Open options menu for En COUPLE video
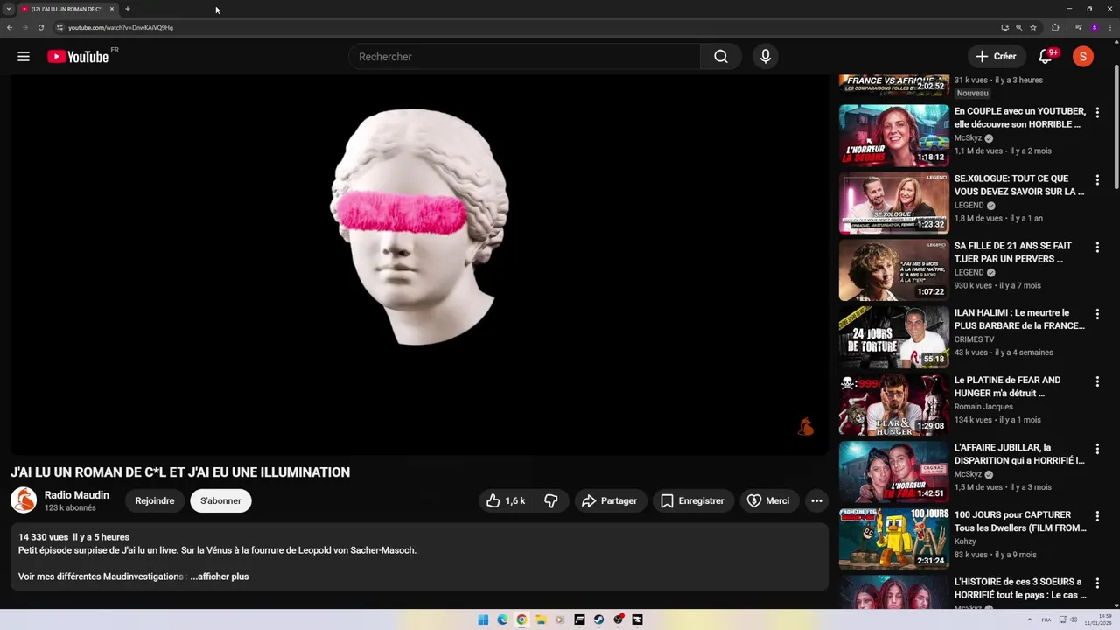This screenshot has height=630, width=1120. tap(1097, 112)
